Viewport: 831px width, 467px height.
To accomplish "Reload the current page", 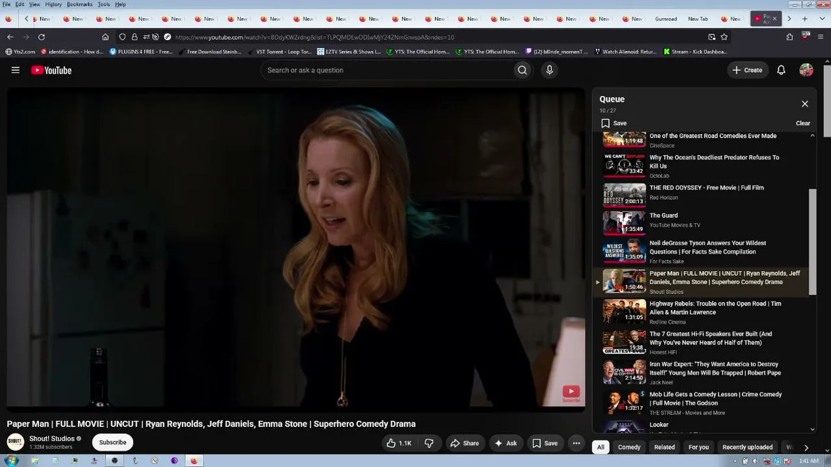I will pos(42,37).
